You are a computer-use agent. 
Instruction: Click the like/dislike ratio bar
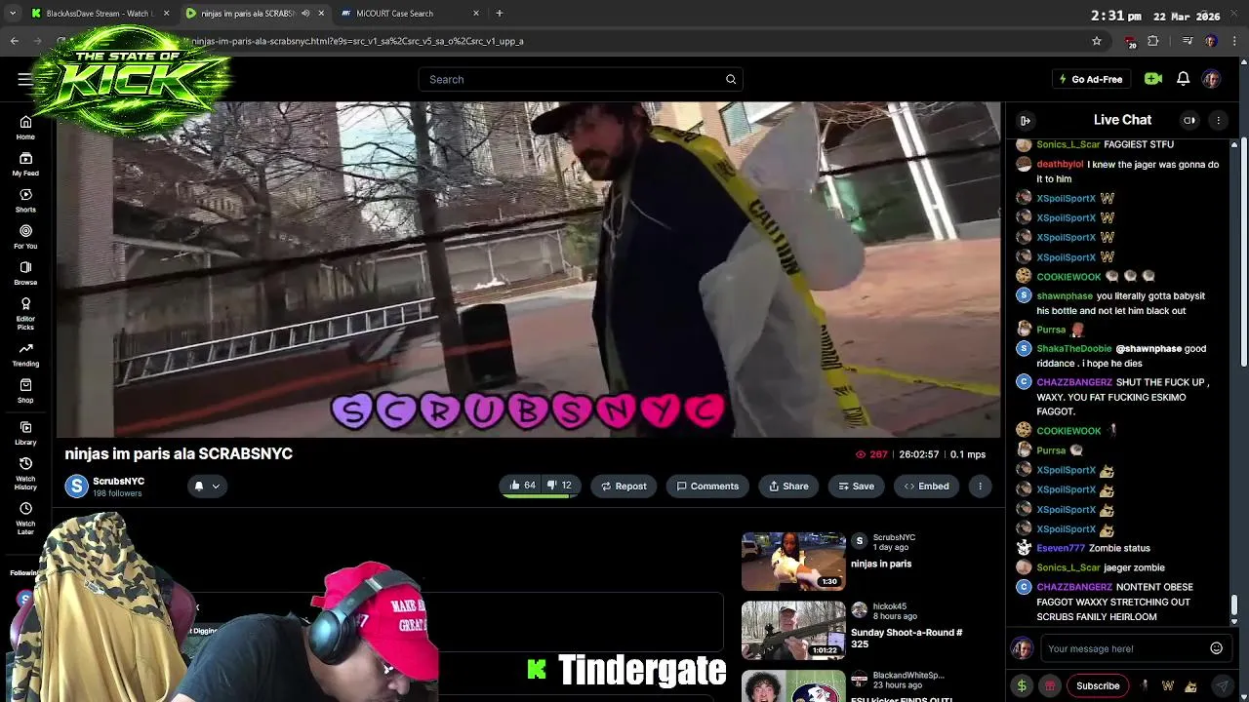point(541,496)
